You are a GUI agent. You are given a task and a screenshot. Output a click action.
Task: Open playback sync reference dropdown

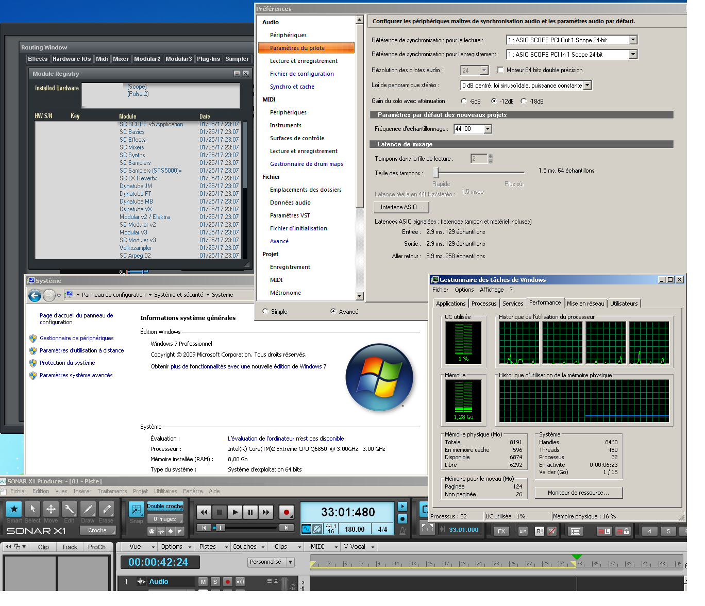point(633,40)
